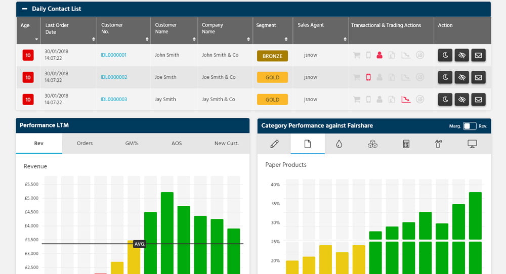Switch to the GM% tab

tap(132, 144)
